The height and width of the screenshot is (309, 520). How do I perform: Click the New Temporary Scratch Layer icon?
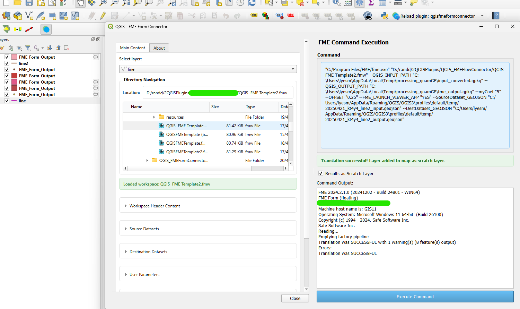pyautogui.click(x=52, y=16)
